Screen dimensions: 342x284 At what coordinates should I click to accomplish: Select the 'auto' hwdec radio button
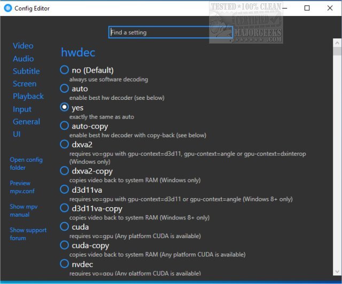(x=64, y=89)
